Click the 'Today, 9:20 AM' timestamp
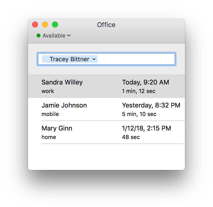The height and width of the screenshot is (207, 213). click(145, 82)
